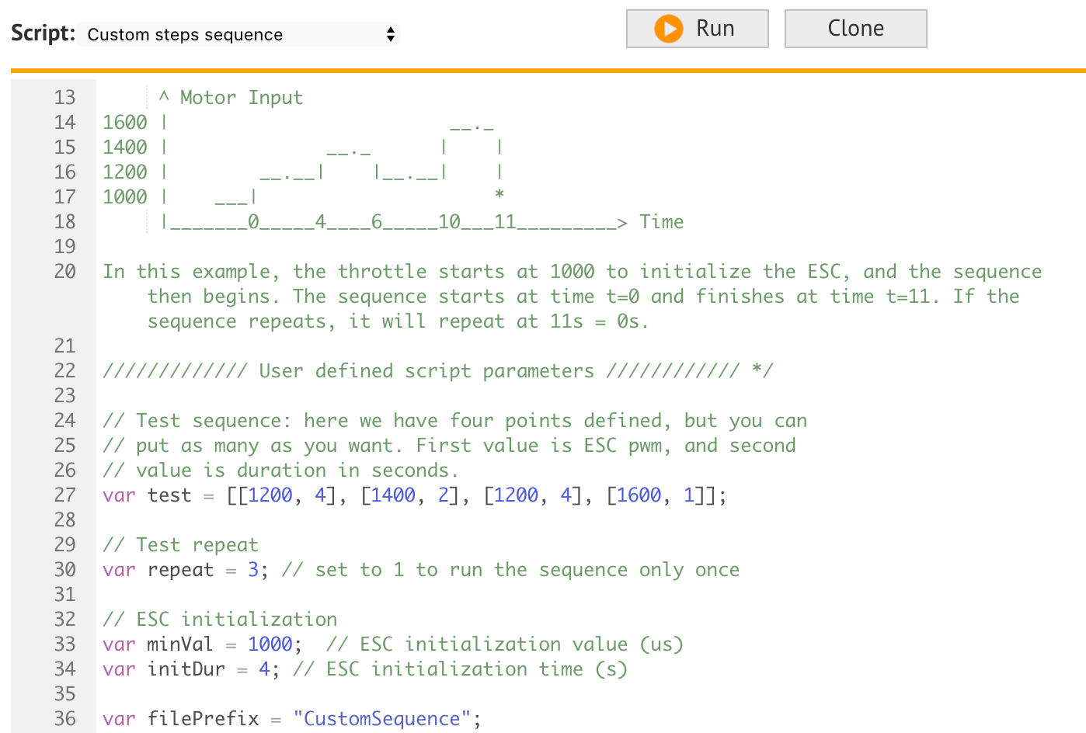Viewport: 1086px width, 733px height.
Task: Click the ESC initialization comment on line 32
Action: [x=220, y=619]
